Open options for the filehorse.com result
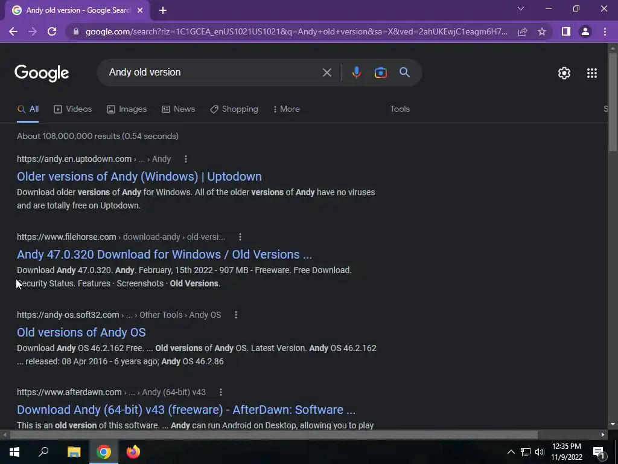The image size is (618, 464). pyautogui.click(x=240, y=237)
